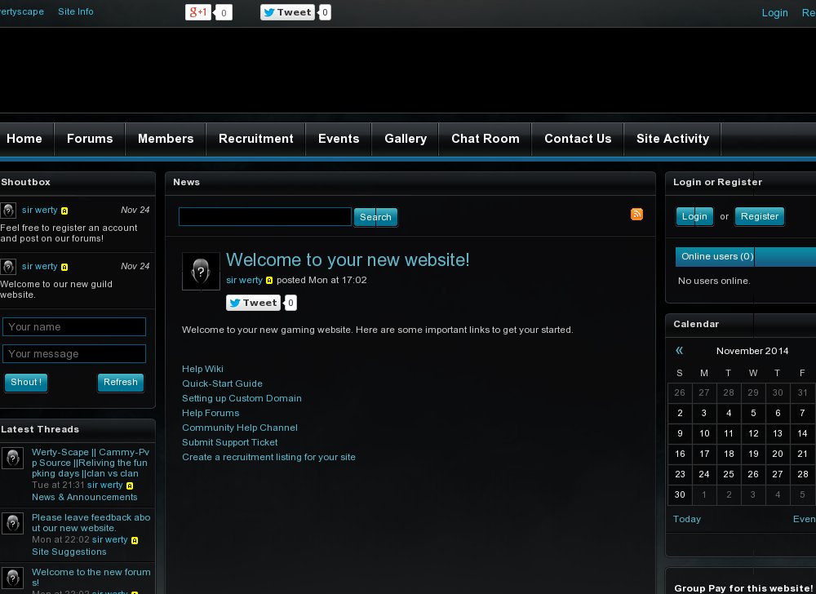Open the news post author avatar

click(x=201, y=271)
